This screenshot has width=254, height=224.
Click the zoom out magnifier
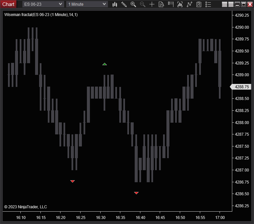click(143, 4)
